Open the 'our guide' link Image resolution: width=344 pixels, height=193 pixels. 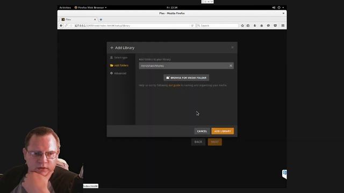coord(174,85)
